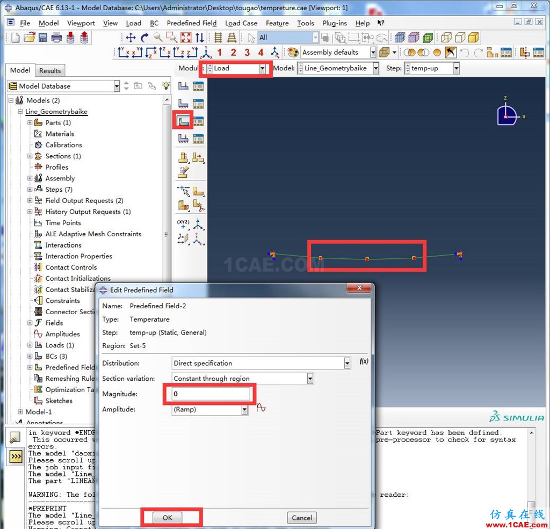Open the Load Case menu

[241, 23]
